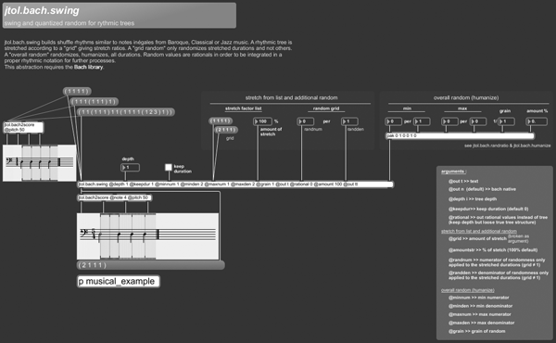Open the p musical_example subpatcher
556x343 pixels.
(x=119, y=281)
